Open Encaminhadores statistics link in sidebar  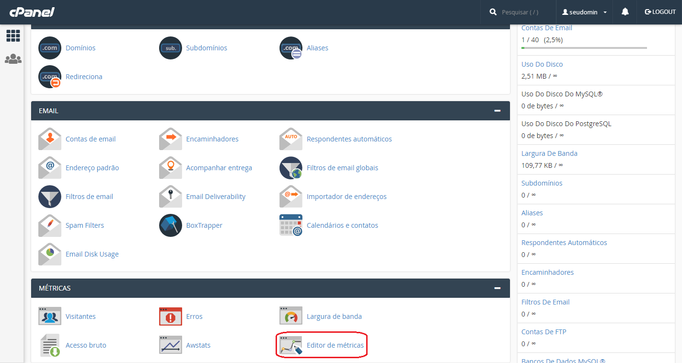click(x=547, y=272)
